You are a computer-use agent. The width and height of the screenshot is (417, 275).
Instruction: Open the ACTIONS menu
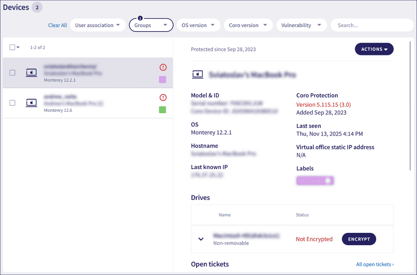[x=374, y=49]
